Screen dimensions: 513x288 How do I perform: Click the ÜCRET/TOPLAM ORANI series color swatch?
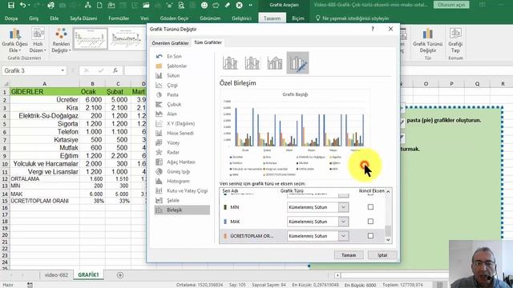(225, 236)
